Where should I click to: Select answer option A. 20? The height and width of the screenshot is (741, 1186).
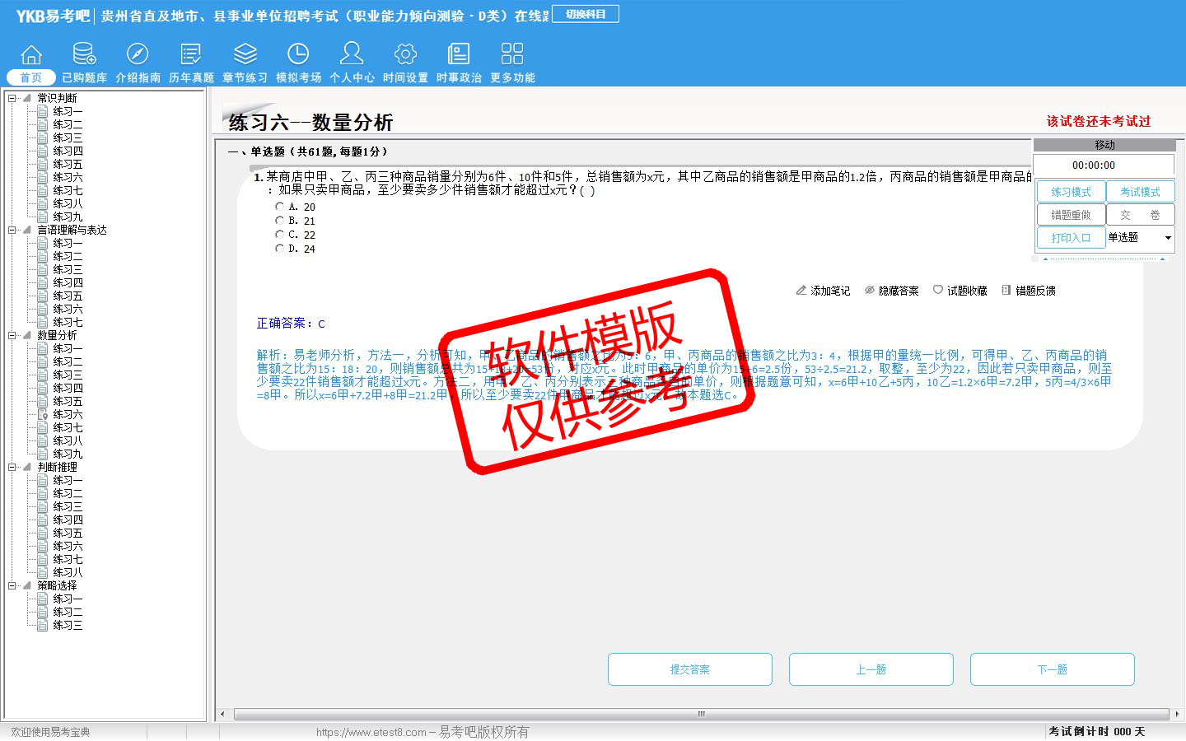[x=279, y=207]
